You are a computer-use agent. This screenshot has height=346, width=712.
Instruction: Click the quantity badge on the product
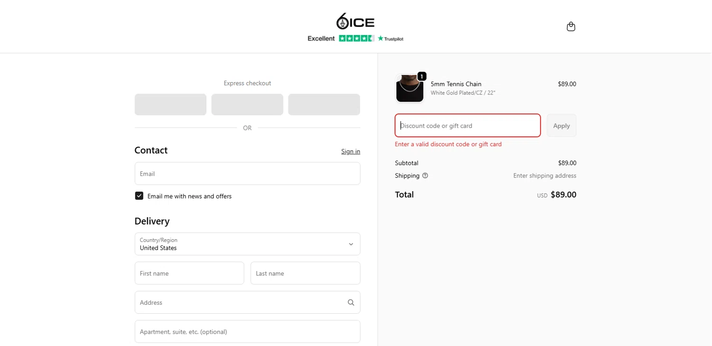(422, 76)
